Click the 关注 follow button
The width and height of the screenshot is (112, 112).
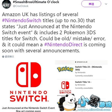pyautogui.click(x=91, y=4)
